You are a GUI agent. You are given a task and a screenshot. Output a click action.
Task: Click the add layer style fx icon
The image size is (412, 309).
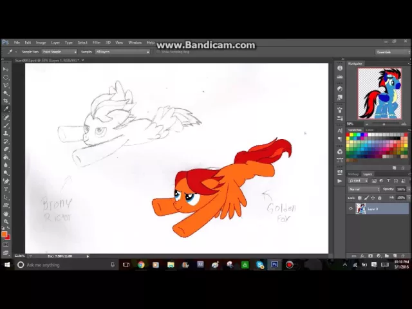tap(362, 256)
